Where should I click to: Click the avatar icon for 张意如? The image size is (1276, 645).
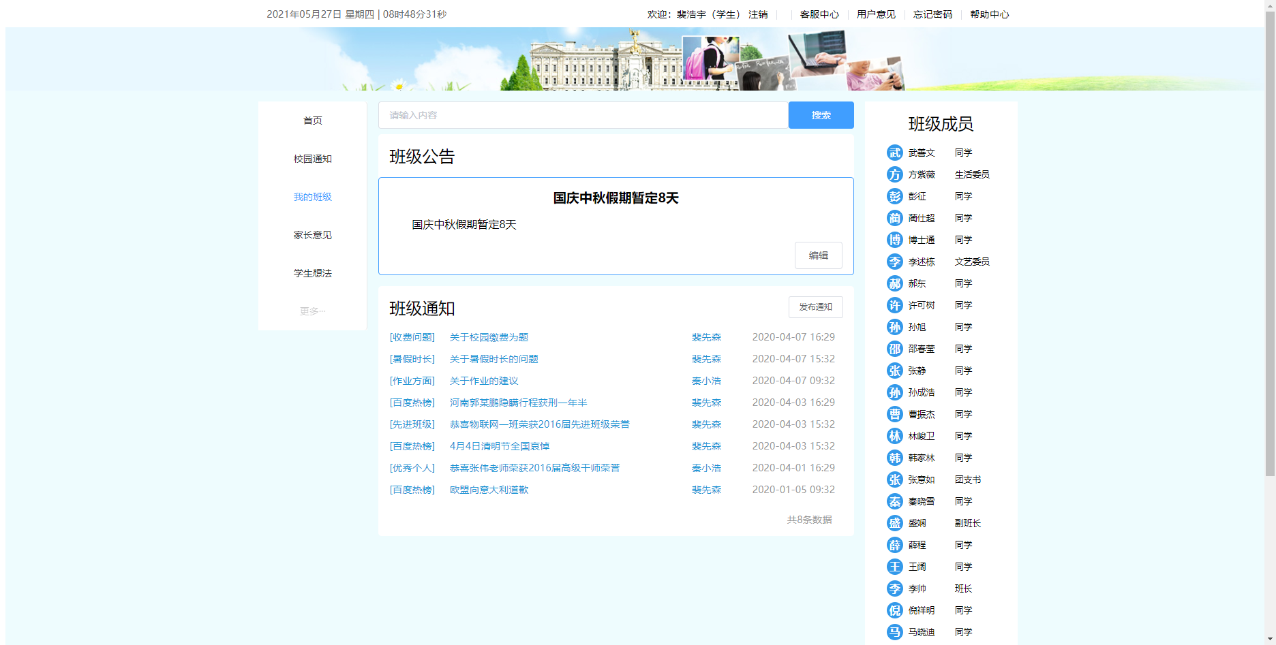click(x=894, y=479)
